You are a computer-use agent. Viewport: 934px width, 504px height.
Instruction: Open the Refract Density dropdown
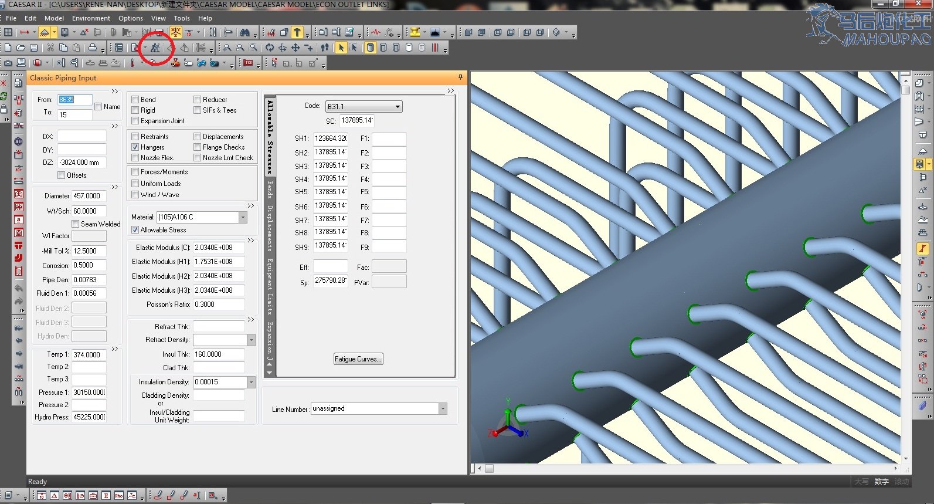pos(251,340)
